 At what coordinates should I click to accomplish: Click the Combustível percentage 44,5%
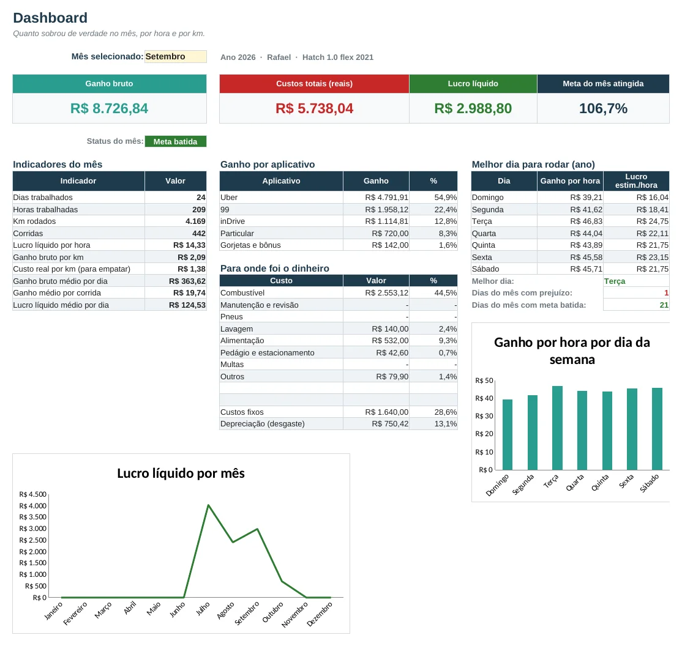pos(433,293)
